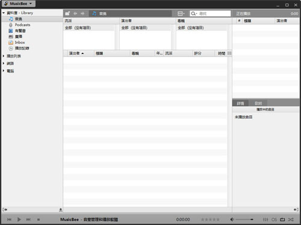Screen dimensions: 301x225
Task: Click the play history clock icon
Action: (11, 48)
